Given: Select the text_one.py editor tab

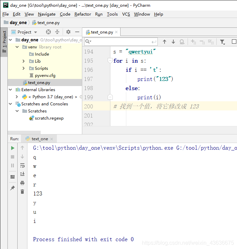Looking at the screenshot, I should (x=102, y=32).
